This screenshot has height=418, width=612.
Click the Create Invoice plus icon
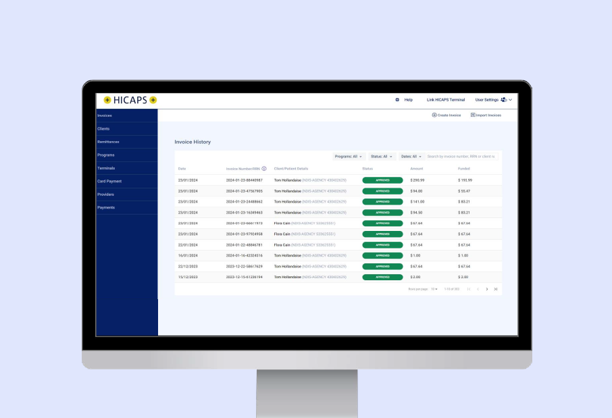tap(434, 115)
